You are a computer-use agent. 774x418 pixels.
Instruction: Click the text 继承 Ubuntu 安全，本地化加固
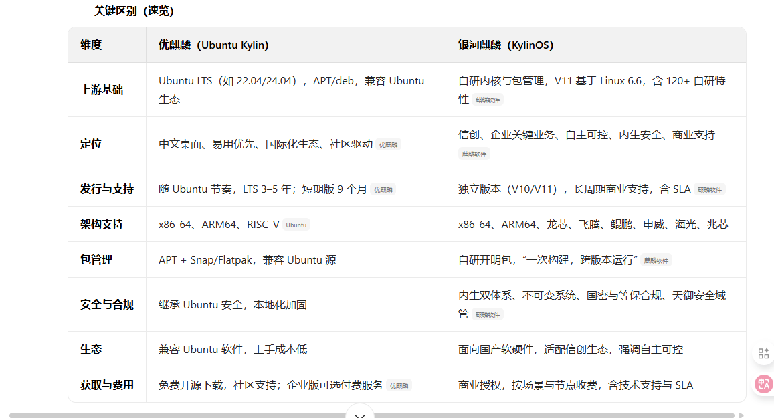coord(233,305)
